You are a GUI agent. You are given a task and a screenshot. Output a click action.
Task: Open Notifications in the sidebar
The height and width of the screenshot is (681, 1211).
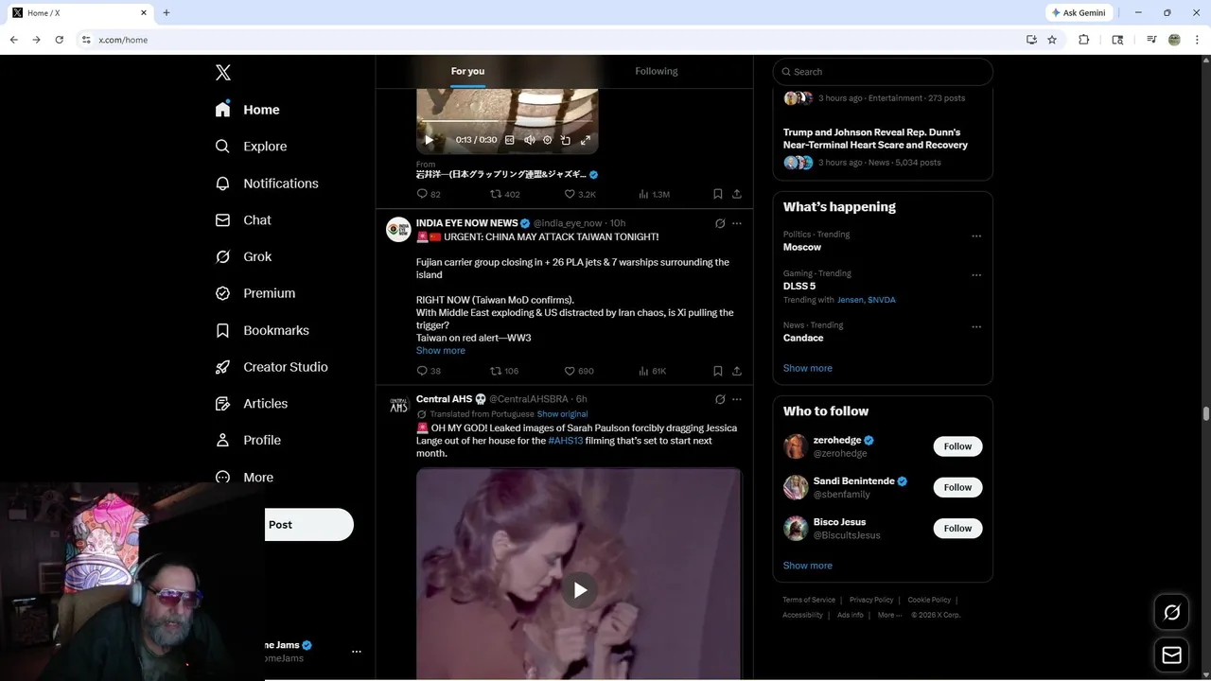point(267,183)
